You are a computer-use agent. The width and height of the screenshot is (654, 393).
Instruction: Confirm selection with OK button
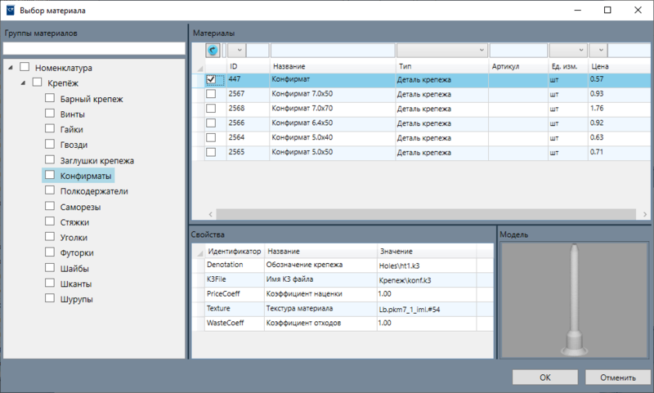click(x=544, y=377)
